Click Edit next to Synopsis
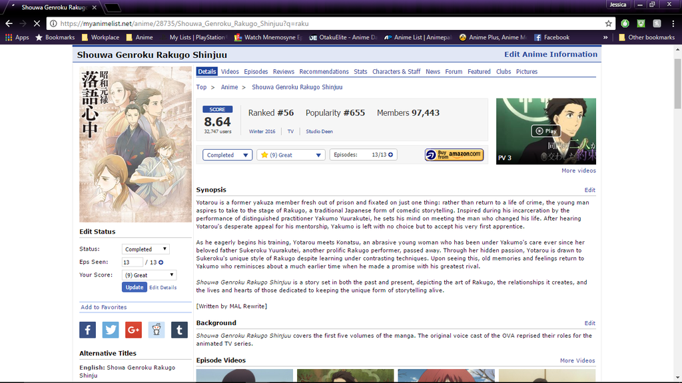The width and height of the screenshot is (682, 383). (x=590, y=190)
